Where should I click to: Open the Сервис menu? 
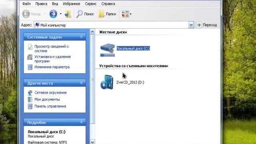point(91,4)
